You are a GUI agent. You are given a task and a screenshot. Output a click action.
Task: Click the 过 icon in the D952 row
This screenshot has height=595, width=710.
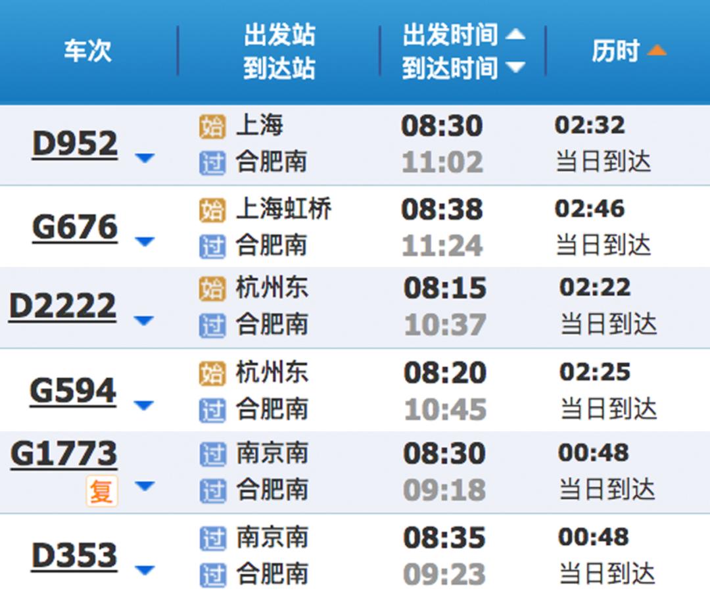pyautogui.click(x=212, y=163)
